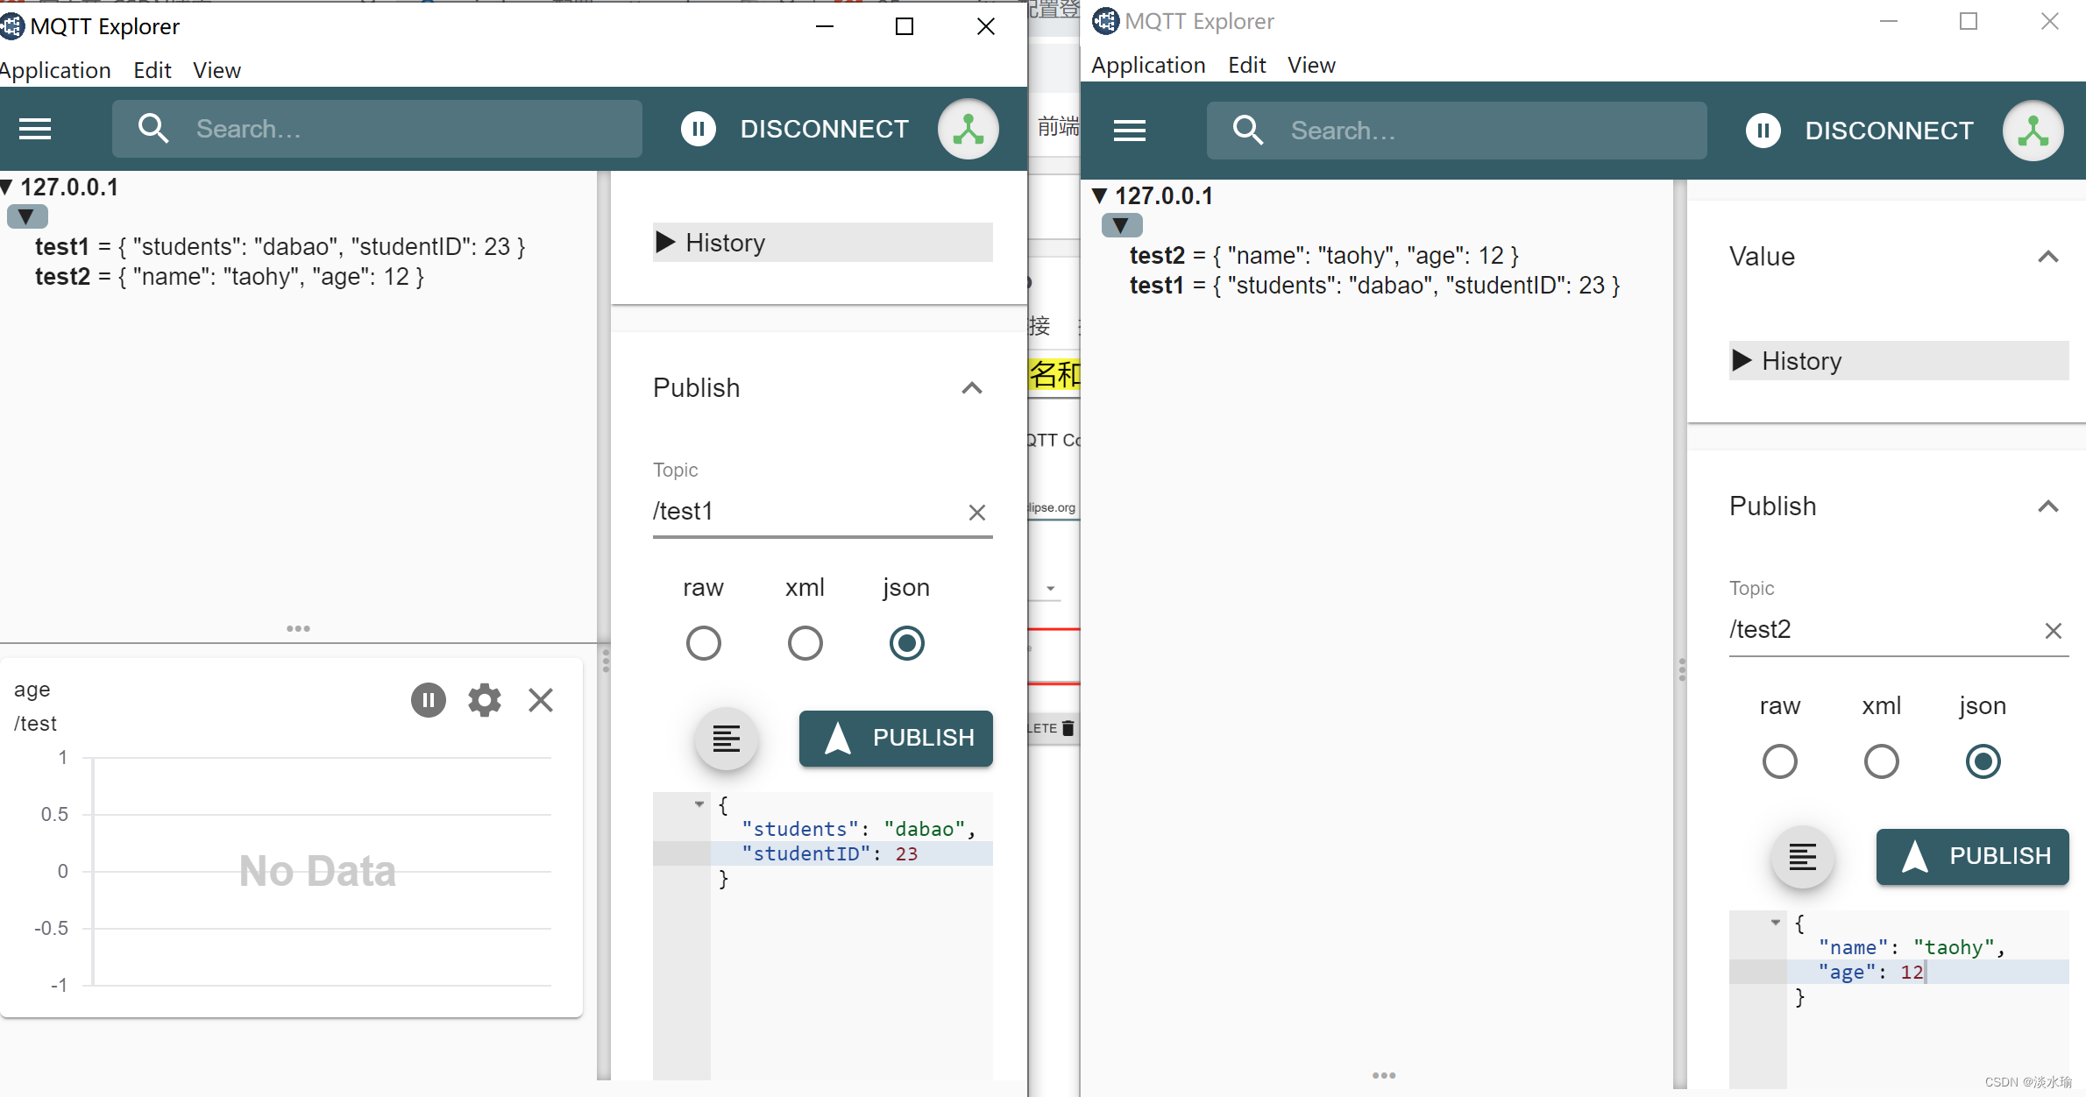Collapse 127.0.0.1 tree in right window
Image resolution: width=2086 pixels, height=1097 pixels.
pos(1100,195)
